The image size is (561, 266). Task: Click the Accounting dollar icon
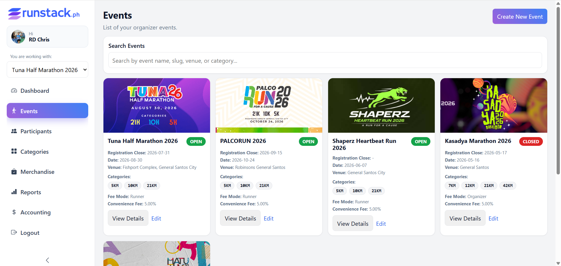tap(14, 212)
